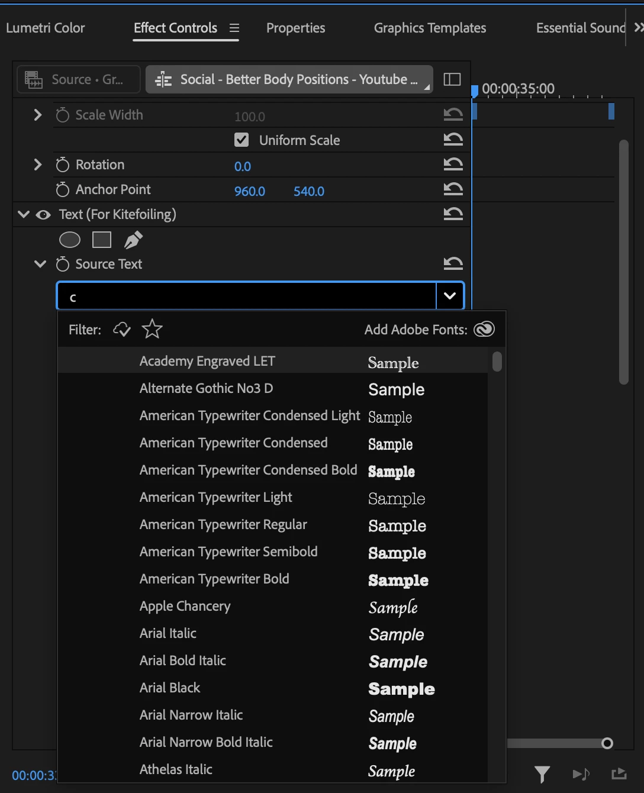Viewport: 644px width, 793px height.
Task: Click the Anchor Point X value 960.0
Action: coord(250,191)
